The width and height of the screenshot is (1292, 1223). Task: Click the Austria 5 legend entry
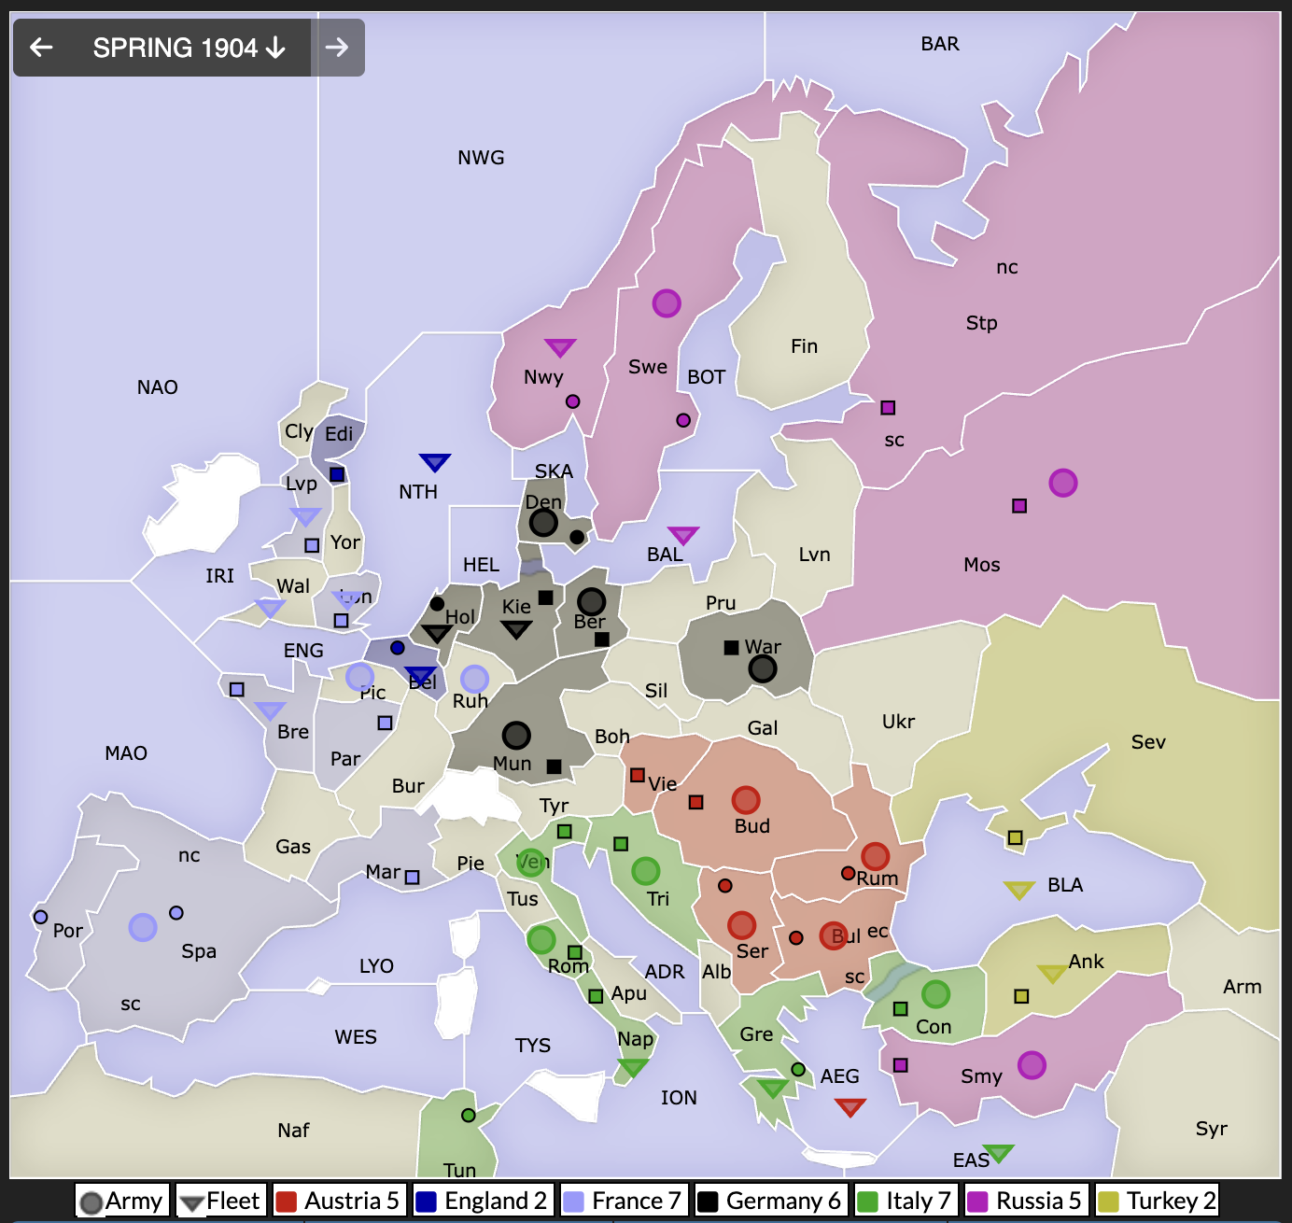pyautogui.click(x=338, y=1201)
